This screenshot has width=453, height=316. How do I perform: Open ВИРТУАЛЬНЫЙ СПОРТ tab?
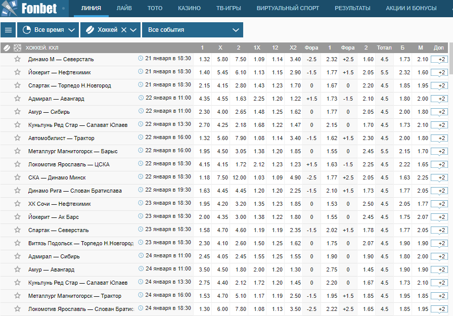coord(288,8)
